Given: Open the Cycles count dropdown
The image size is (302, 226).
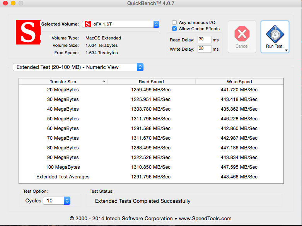Looking at the screenshot, I should pos(56,201).
